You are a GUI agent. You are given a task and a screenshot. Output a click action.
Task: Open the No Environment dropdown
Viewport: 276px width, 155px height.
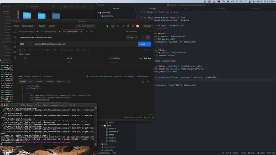(x=138, y=32)
